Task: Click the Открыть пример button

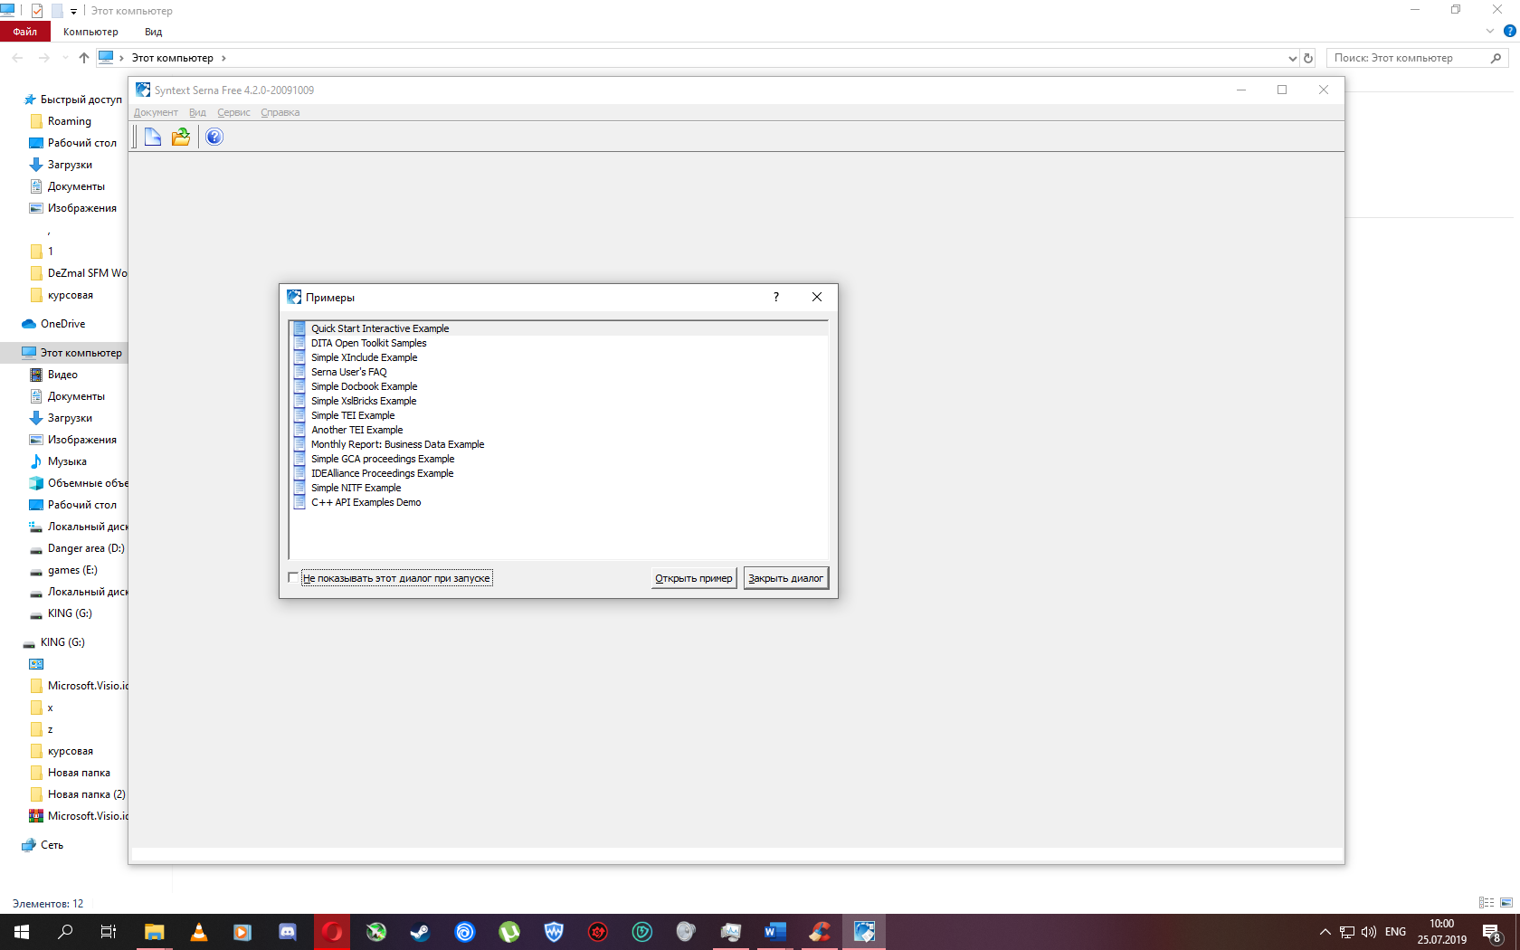Action: click(x=694, y=578)
